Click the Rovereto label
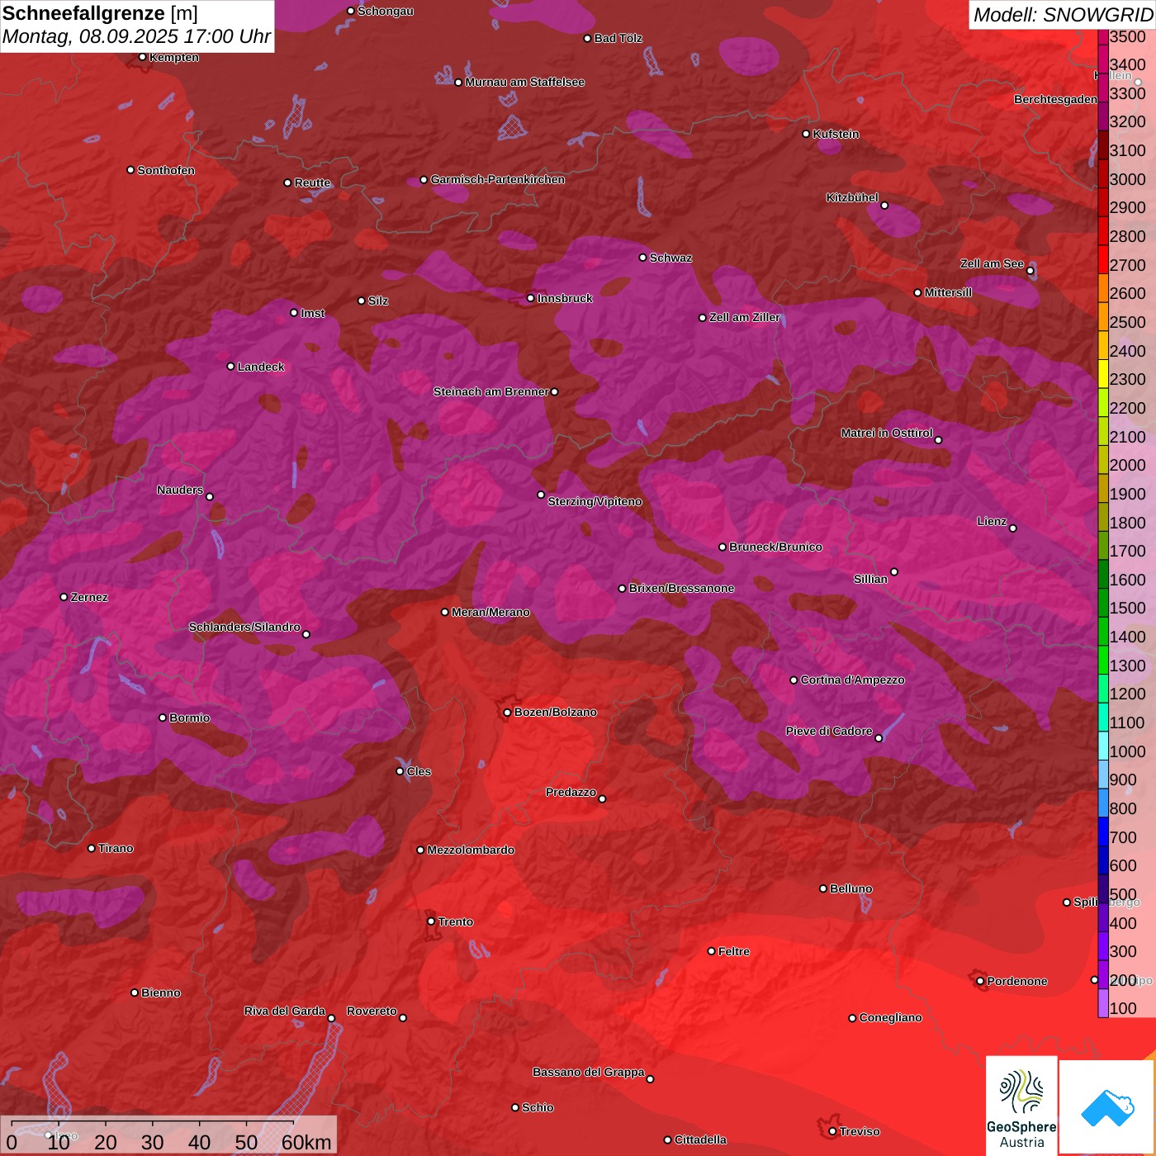1156x1156 pixels. tap(372, 1011)
